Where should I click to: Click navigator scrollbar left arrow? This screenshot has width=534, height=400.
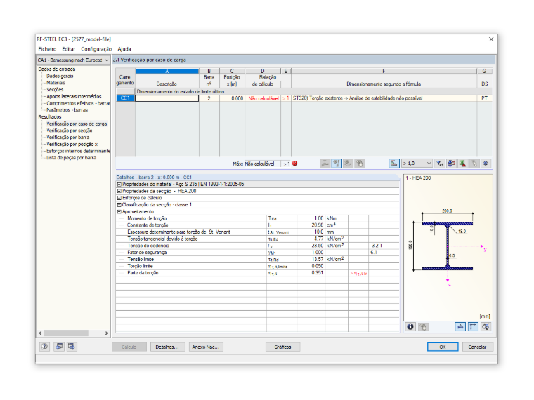[40, 333]
